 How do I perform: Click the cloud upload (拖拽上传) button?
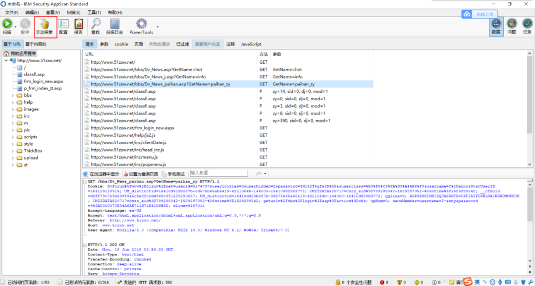point(480,14)
